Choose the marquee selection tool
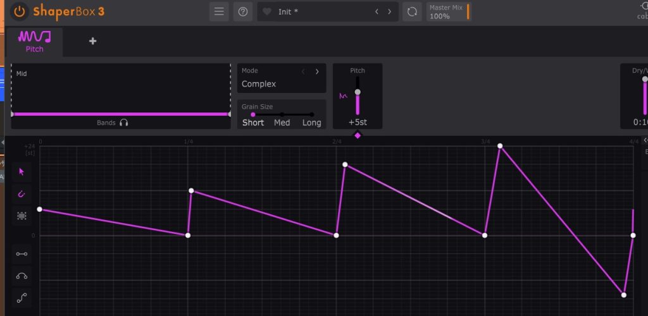 [x=22, y=216]
